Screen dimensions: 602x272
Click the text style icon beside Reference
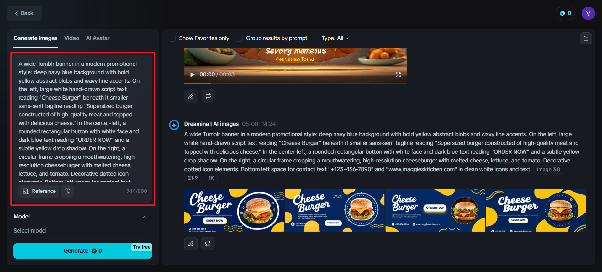pyautogui.click(x=67, y=191)
